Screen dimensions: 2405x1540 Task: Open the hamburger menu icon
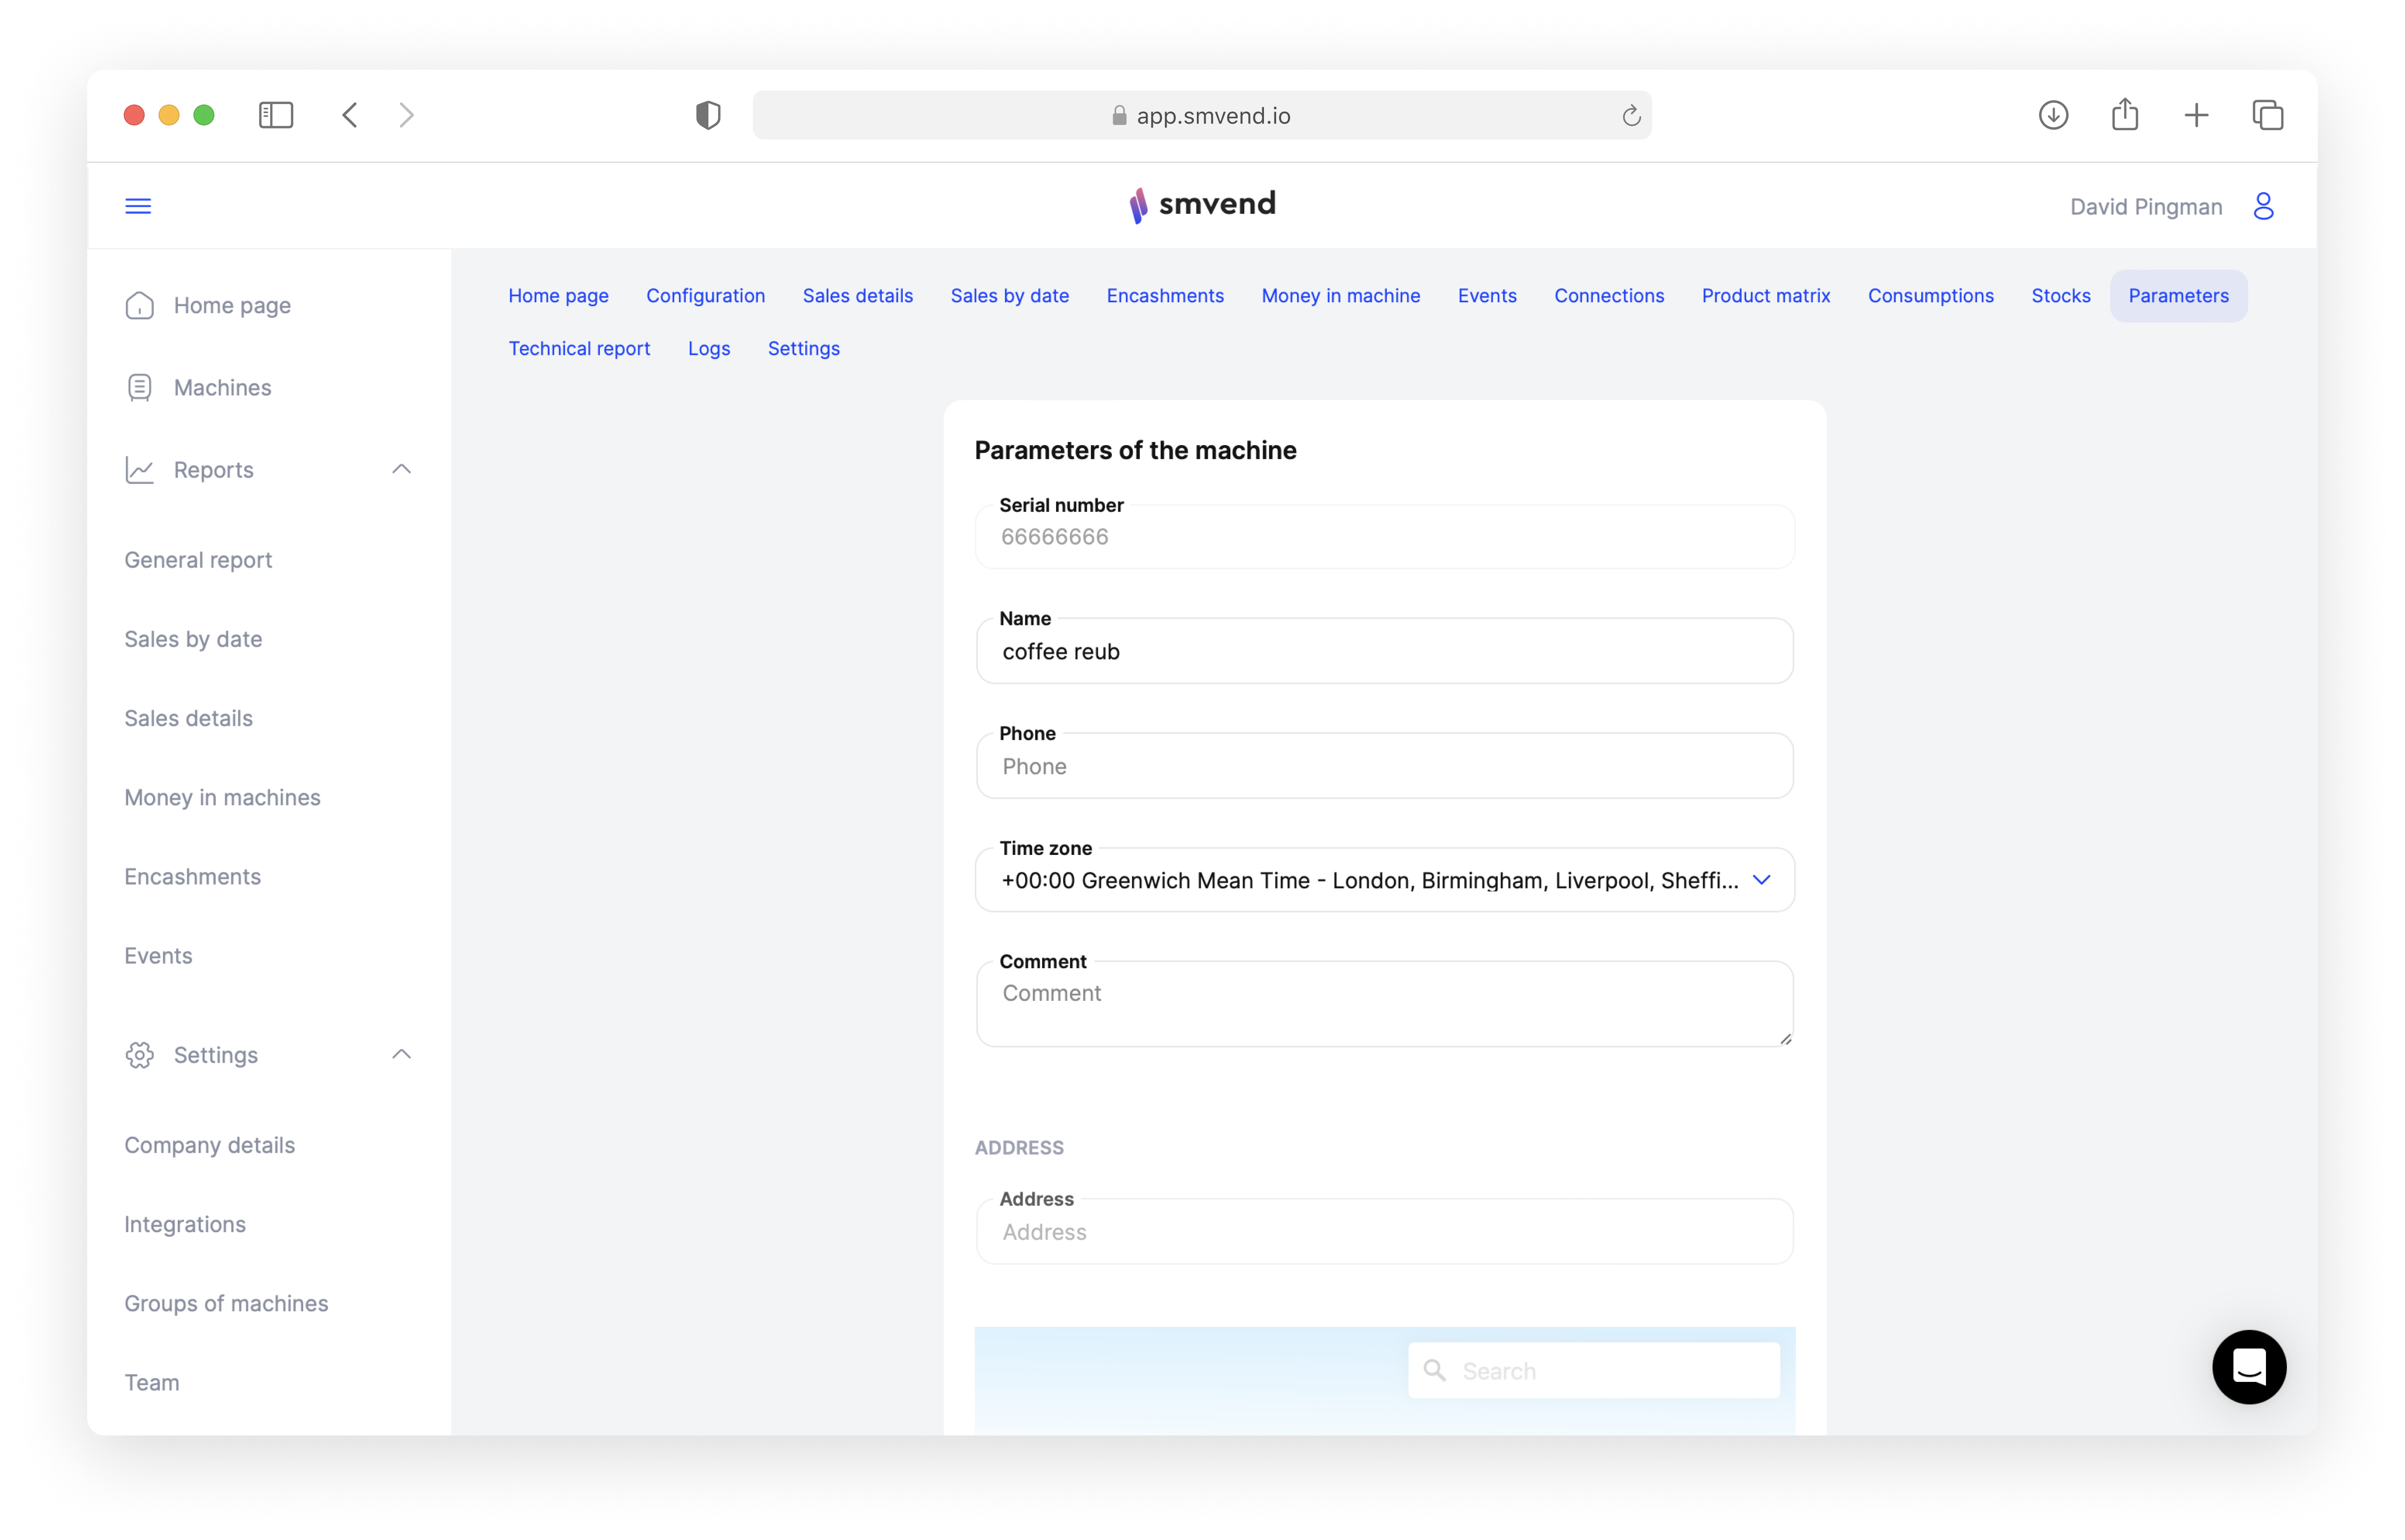[138, 206]
